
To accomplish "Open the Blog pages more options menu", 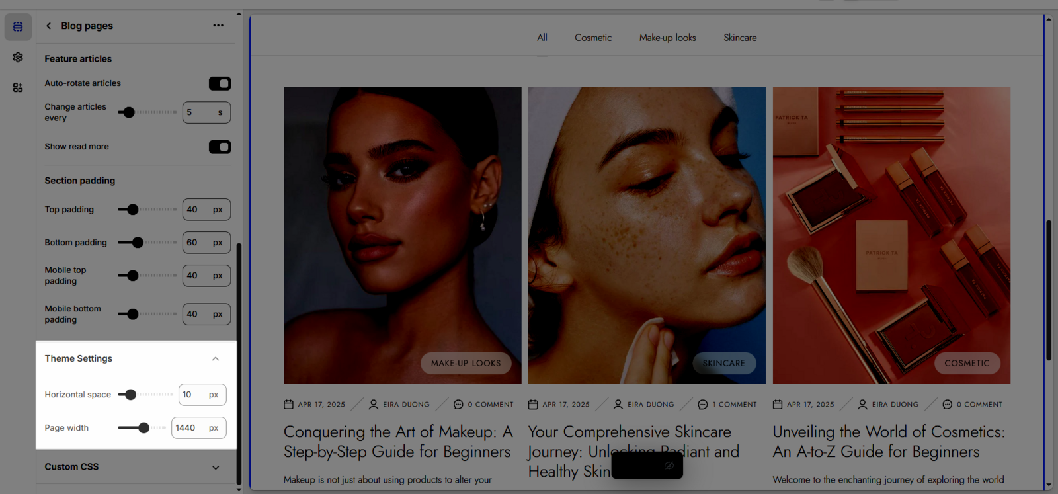I will [x=218, y=26].
